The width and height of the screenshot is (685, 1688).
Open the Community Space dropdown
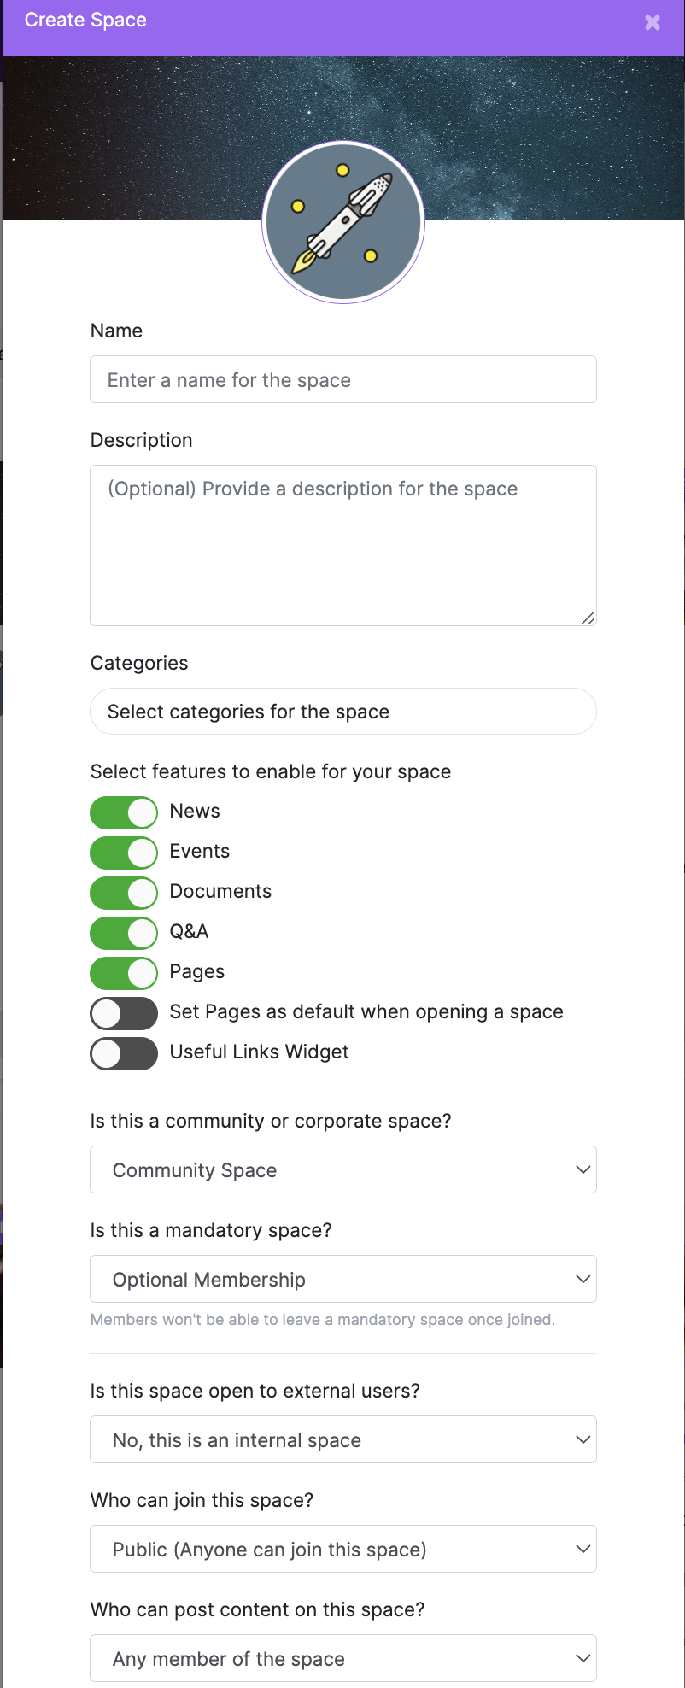point(342,1169)
